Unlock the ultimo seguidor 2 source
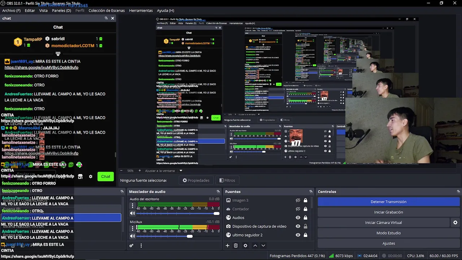Screen dimensions: 462x260 [305, 235]
